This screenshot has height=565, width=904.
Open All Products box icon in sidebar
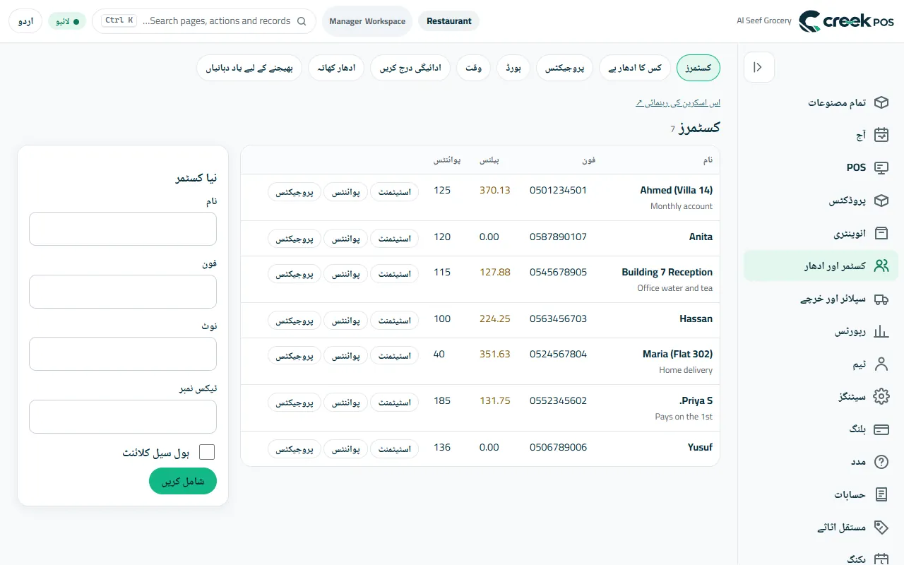coord(881,102)
